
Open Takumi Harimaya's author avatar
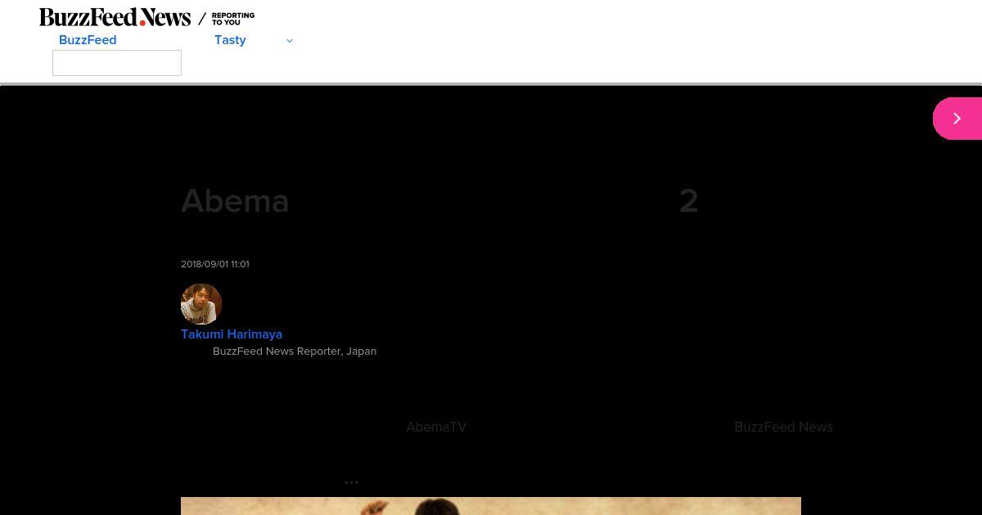(x=201, y=304)
